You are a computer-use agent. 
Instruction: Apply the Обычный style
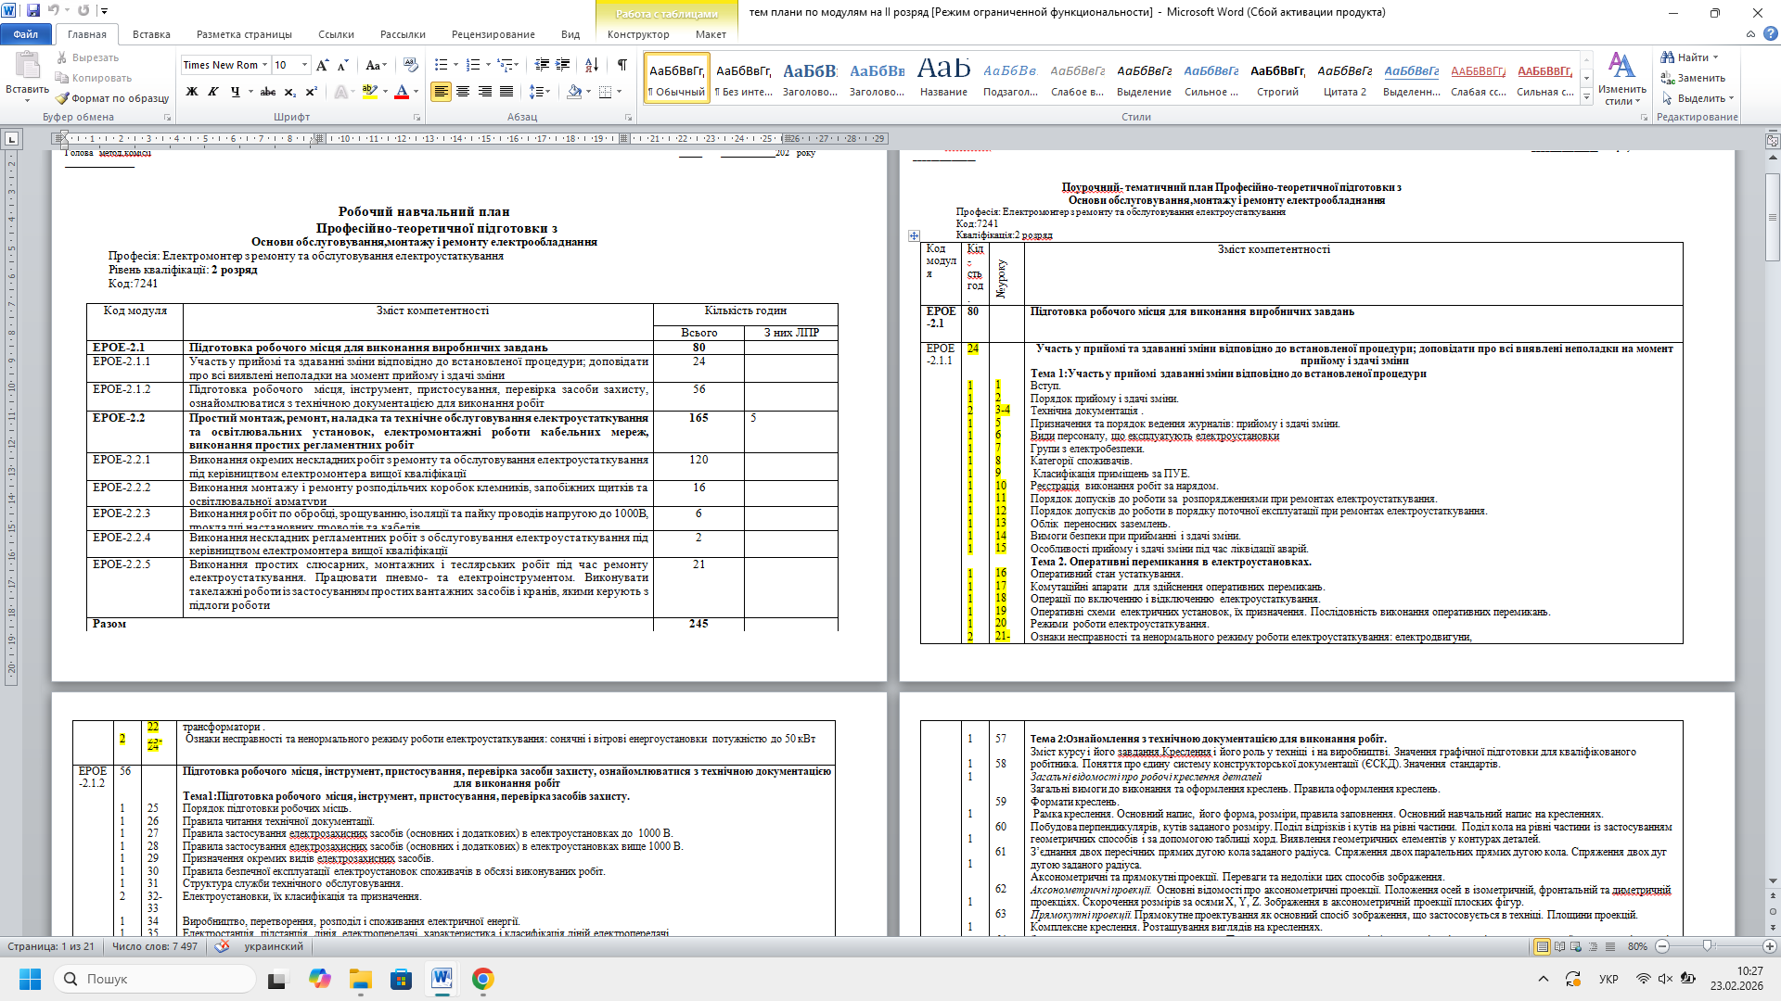676,78
